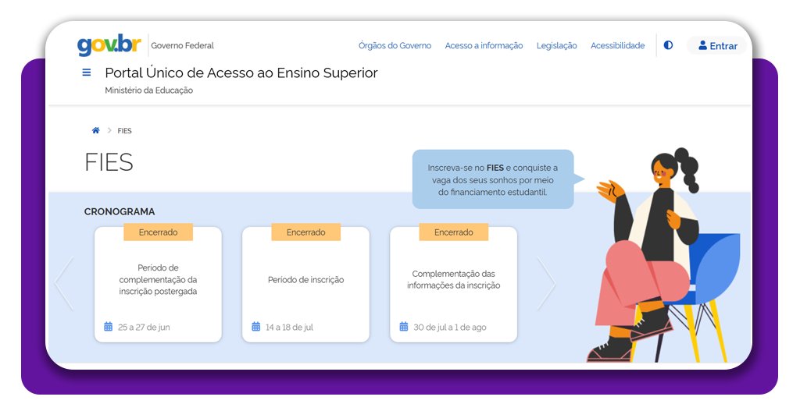The height and width of the screenshot is (418, 800).
Task: Go to home via breadcrumb house icon
Action: pyautogui.click(x=96, y=130)
